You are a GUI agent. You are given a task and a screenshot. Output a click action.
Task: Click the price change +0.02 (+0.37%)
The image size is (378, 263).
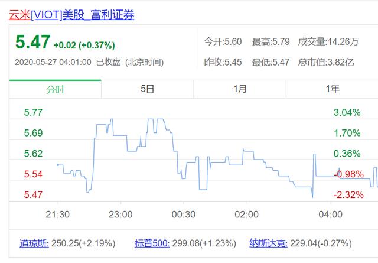tap(84, 45)
